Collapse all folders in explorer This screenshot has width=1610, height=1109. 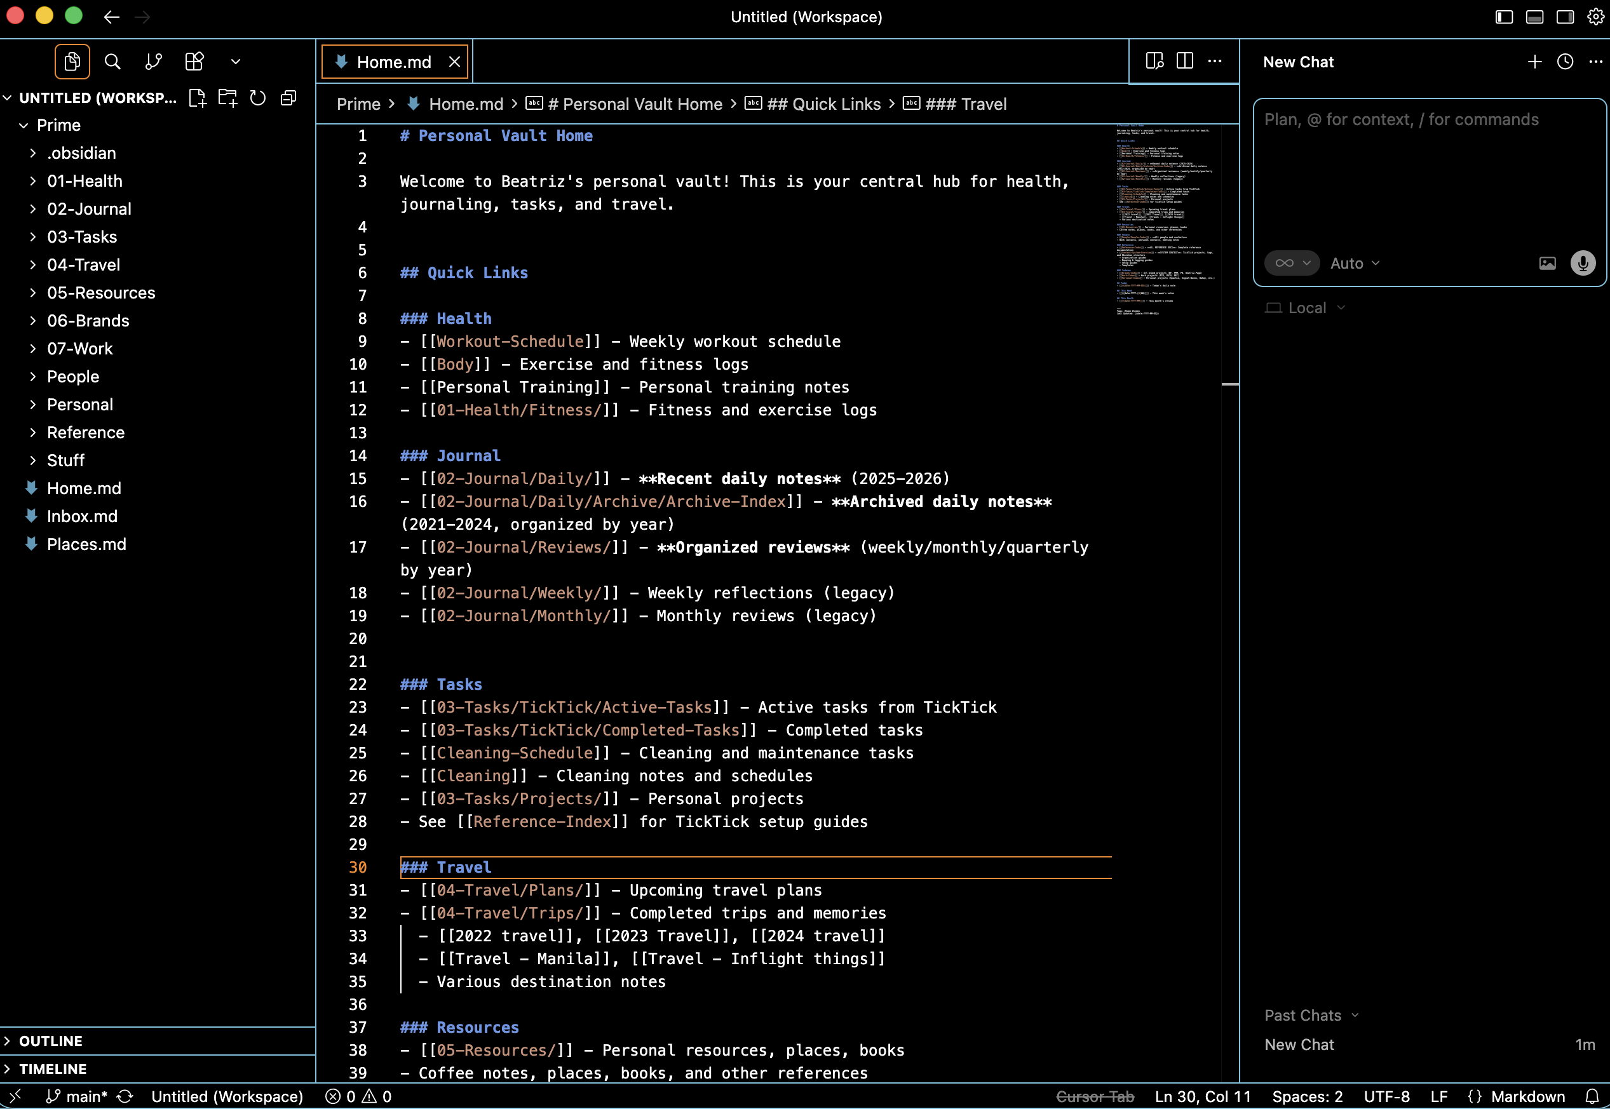(x=288, y=98)
